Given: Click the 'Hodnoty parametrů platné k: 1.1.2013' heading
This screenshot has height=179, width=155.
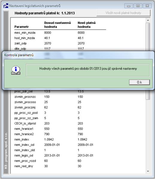Looking at the screenshot, I should [x=45, y=13].
